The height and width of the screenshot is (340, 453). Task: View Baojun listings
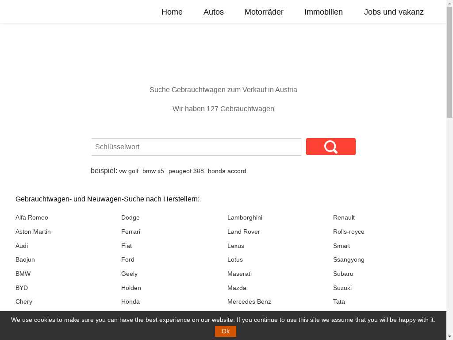tap(25, 259)
